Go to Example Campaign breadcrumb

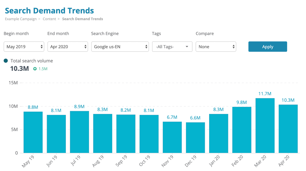pos(21,19)
